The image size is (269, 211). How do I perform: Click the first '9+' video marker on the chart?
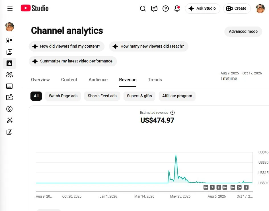(x=206, y=187)
